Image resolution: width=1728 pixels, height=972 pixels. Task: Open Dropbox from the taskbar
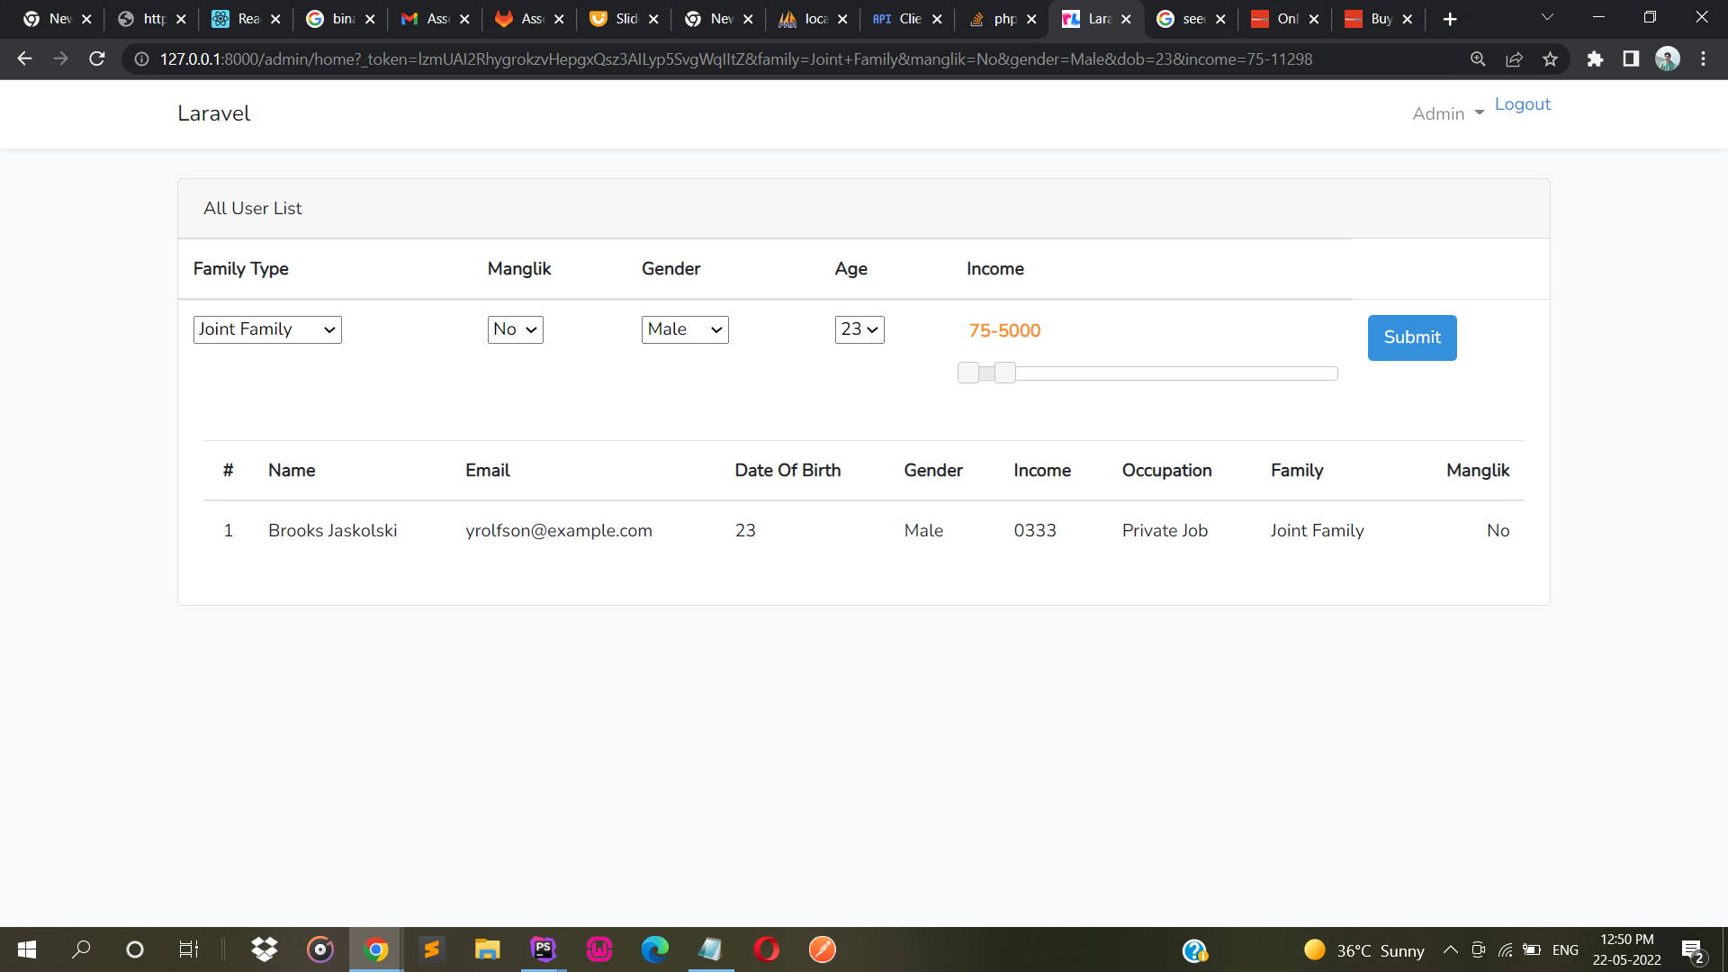[264, 949]
